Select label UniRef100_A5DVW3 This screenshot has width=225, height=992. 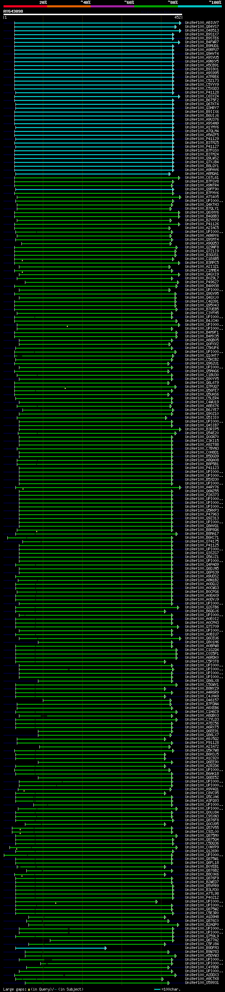coord(201,955)
